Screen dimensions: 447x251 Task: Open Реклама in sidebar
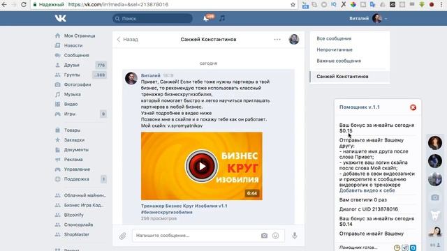[73, 160]
